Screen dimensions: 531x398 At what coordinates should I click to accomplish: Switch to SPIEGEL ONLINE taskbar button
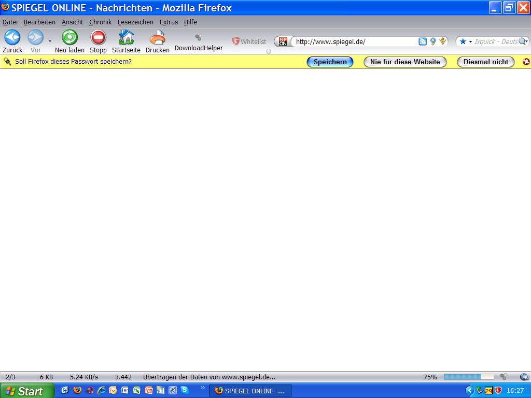[x=250, y=391]
